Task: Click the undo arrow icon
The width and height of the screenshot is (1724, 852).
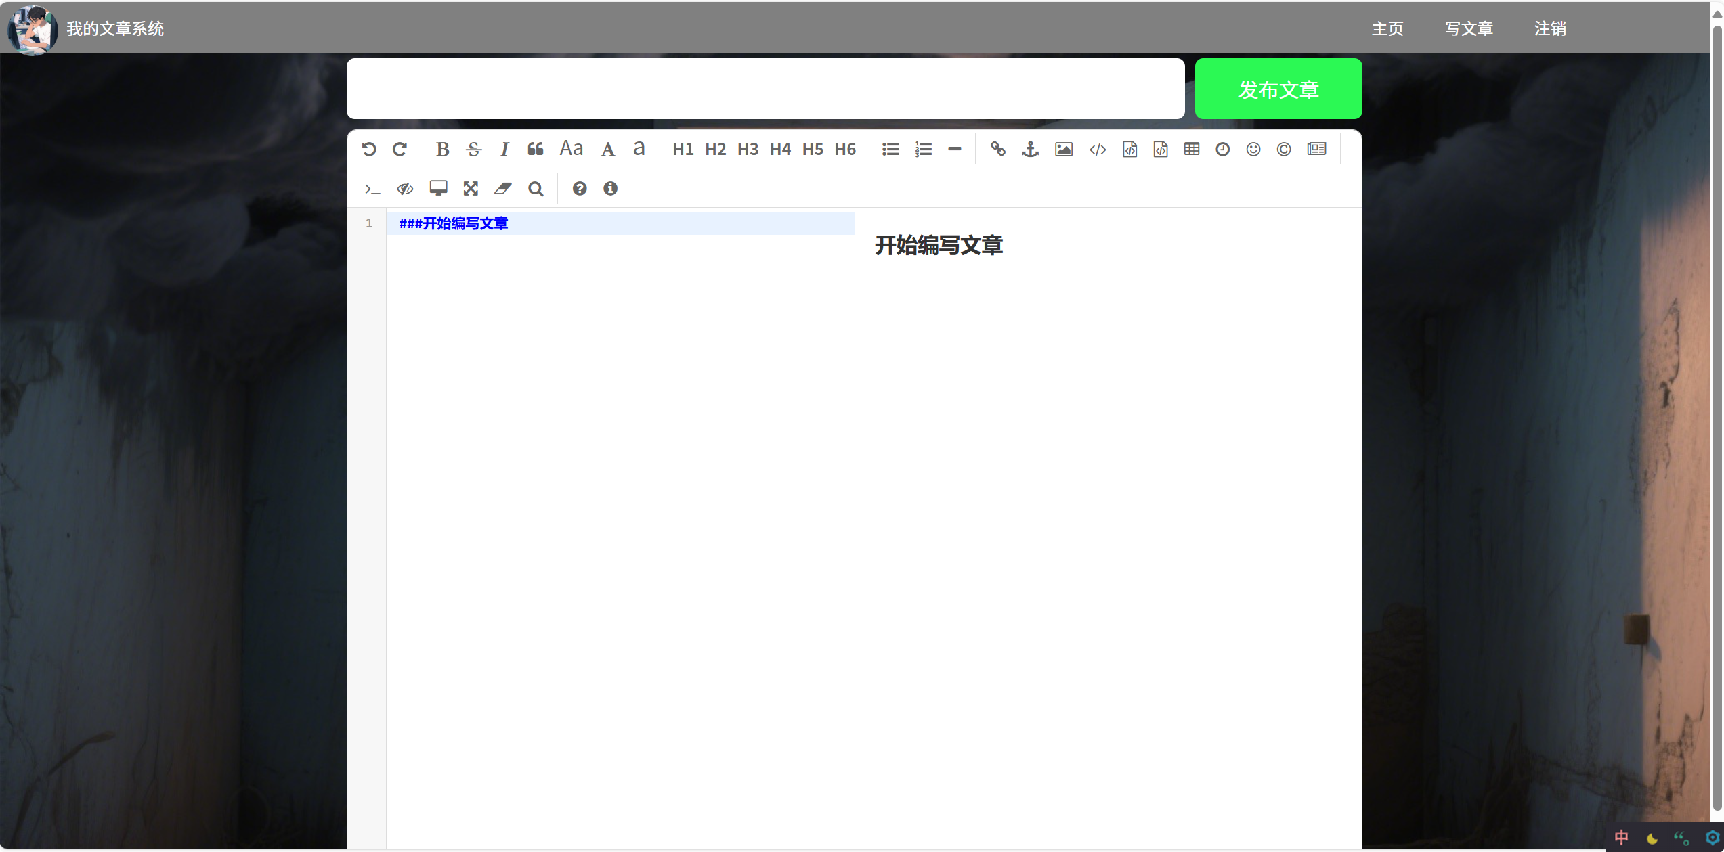Action: tap(369, 149)
